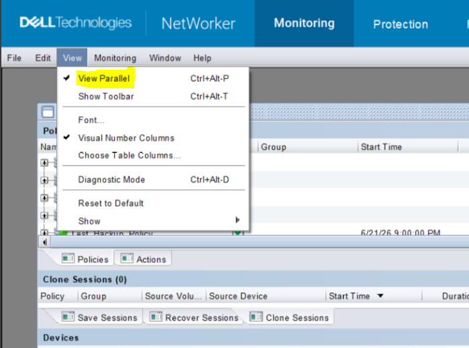Expand the fourth policy tree row
Screen dimensions: 469x348
[x=44, y=215]
